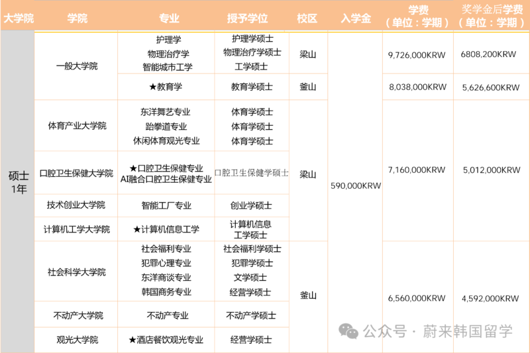The image size is (530, 353).
Task: Select the 7,160,000KRW tuition cell
Action: (418, 170)
